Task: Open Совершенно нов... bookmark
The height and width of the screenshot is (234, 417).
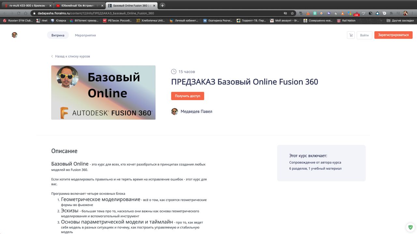Action: coord(318,20)
